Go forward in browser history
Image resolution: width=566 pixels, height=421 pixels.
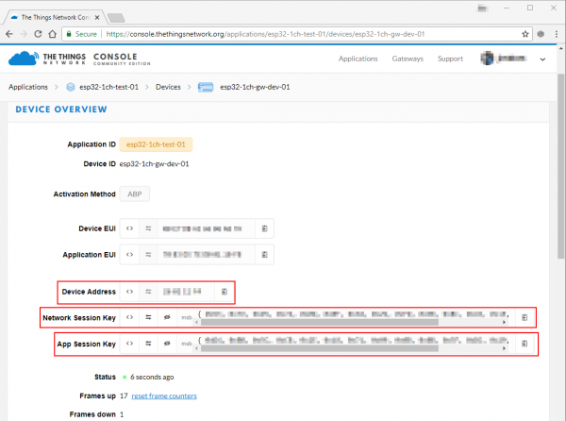tap(24, 34)
